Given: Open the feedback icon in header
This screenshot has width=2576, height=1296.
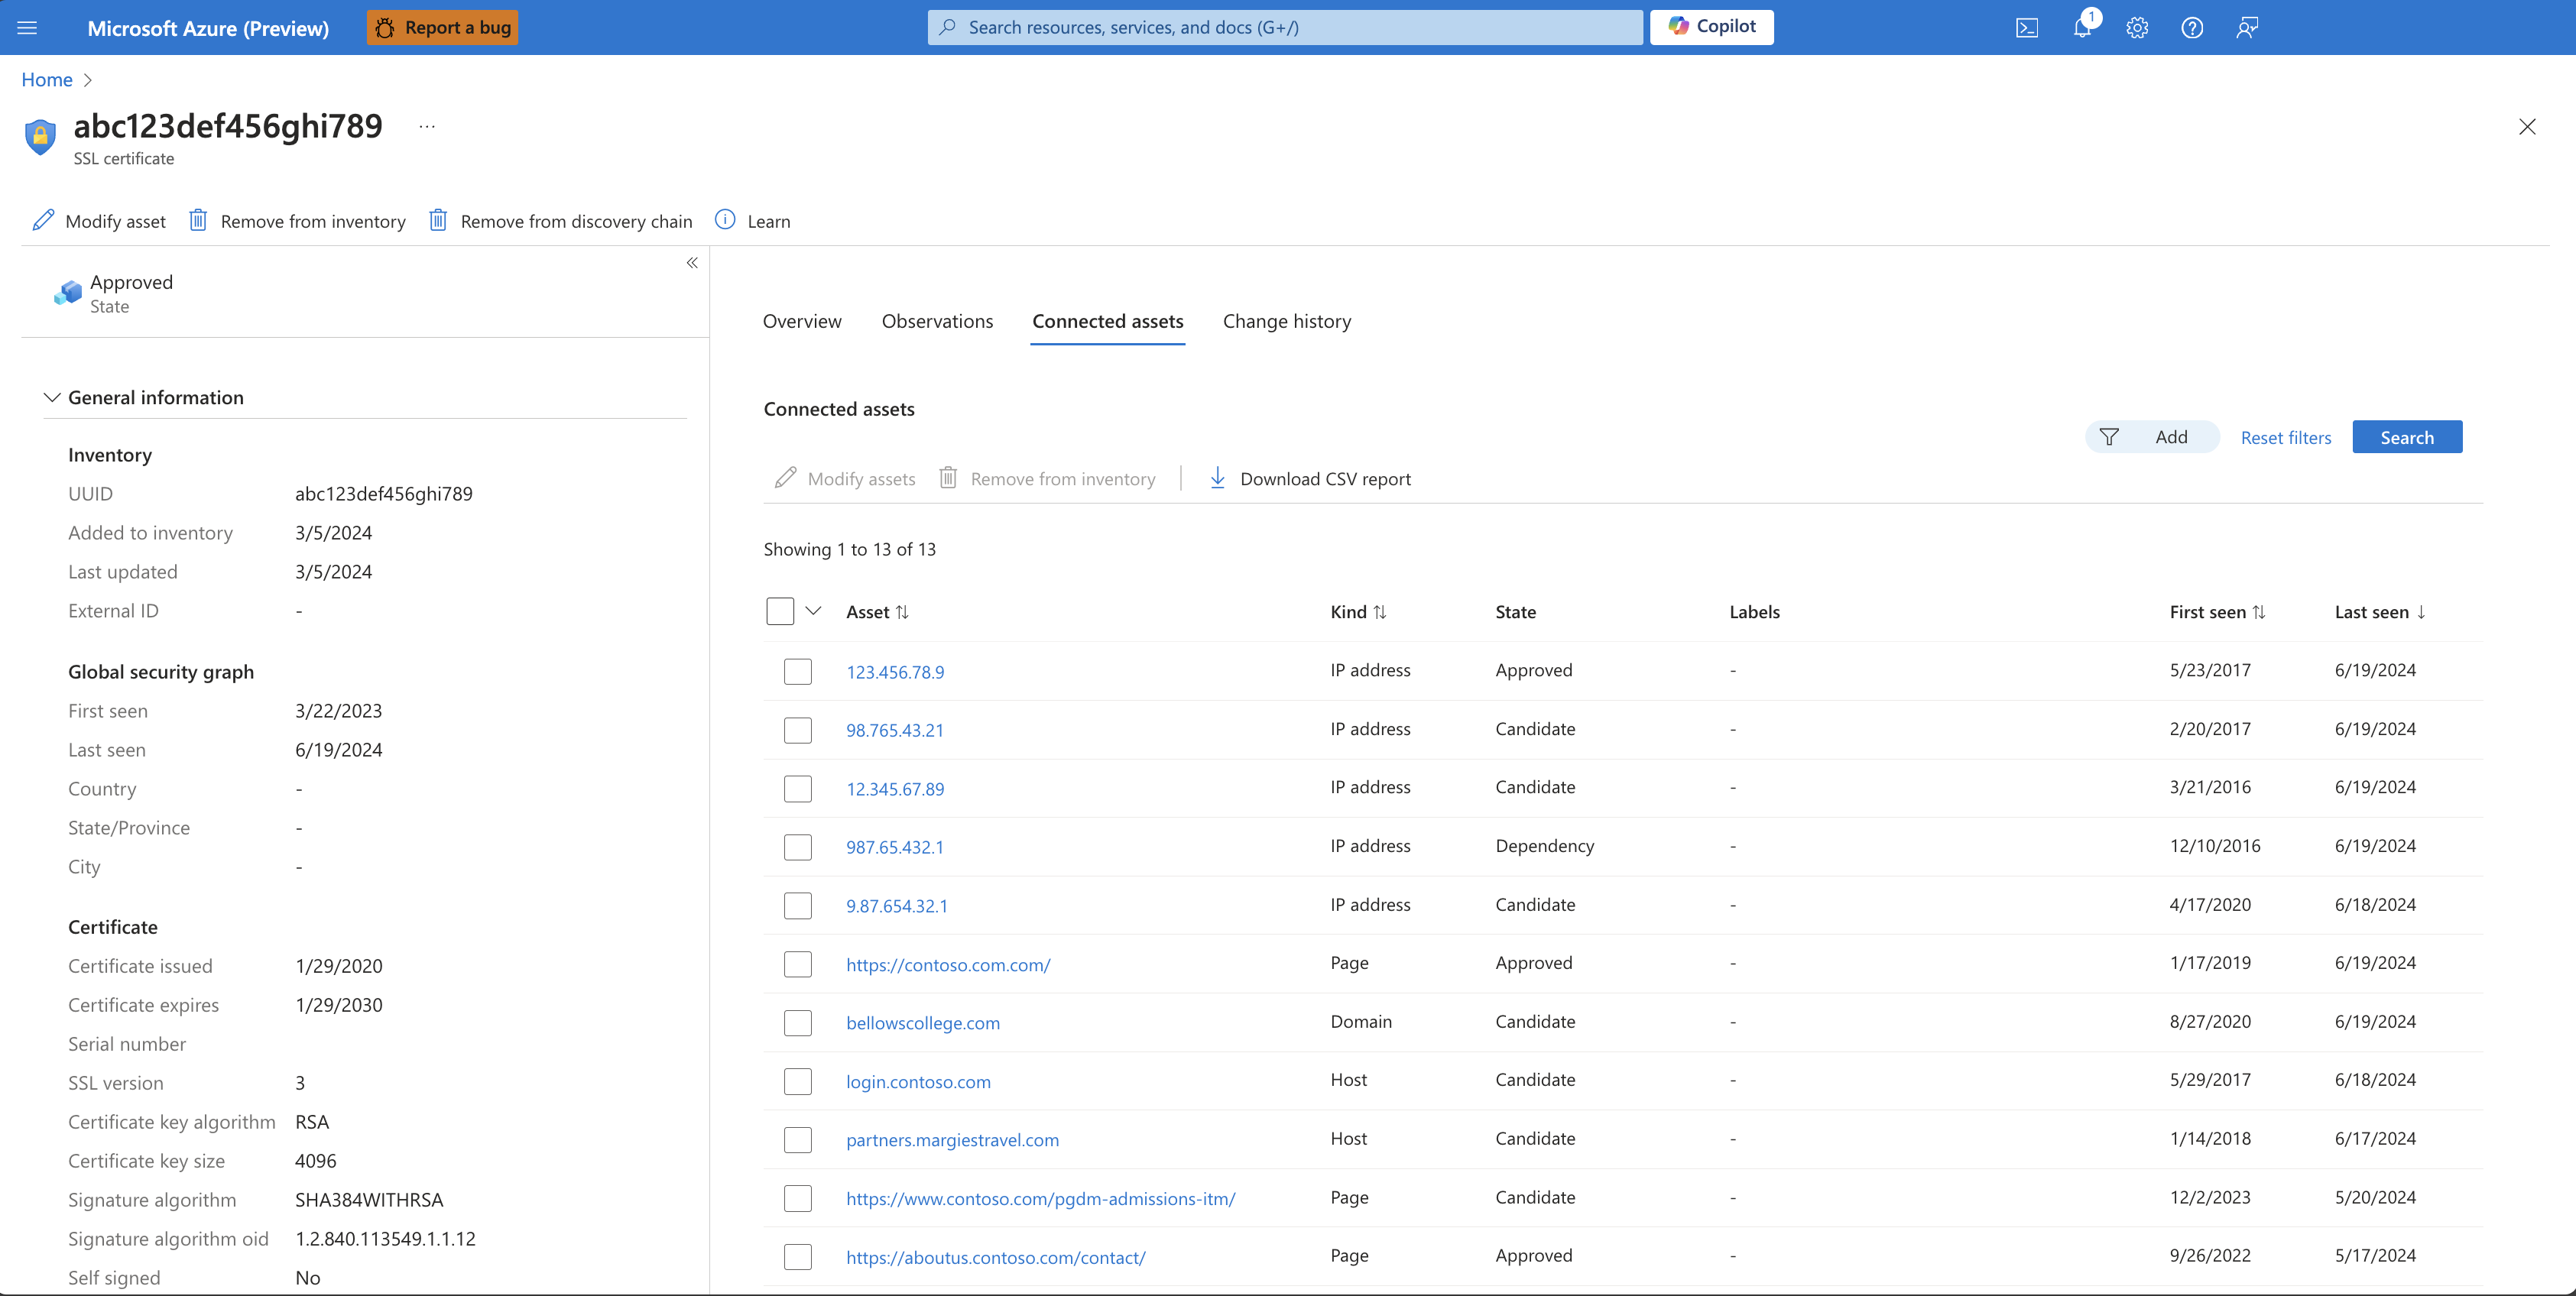Looking at the screenshot, I should [2247, 28].
